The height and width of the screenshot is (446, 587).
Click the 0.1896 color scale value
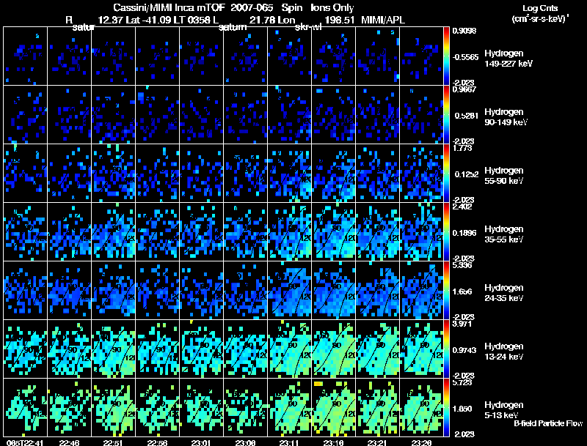click(465, 233)
